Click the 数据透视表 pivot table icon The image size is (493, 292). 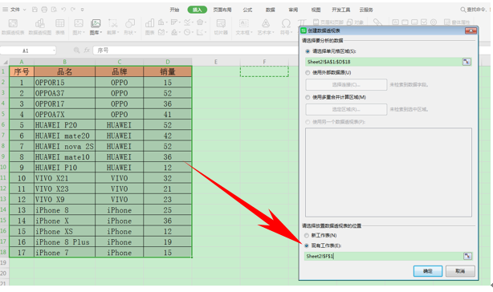click(x=13, y=23)
